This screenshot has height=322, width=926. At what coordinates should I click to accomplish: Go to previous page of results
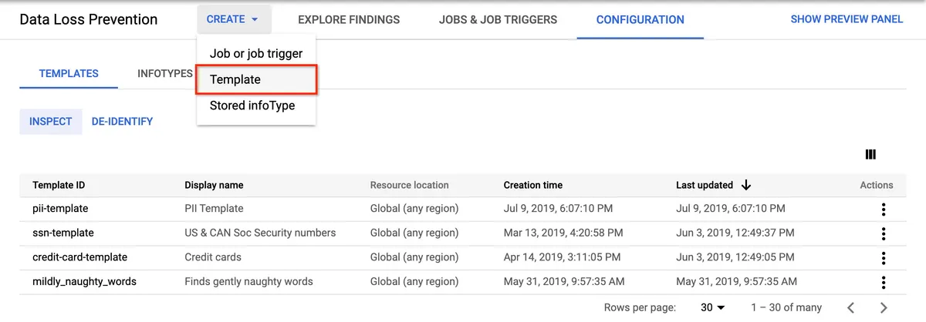pyautogui.click(x=851, y=307)
